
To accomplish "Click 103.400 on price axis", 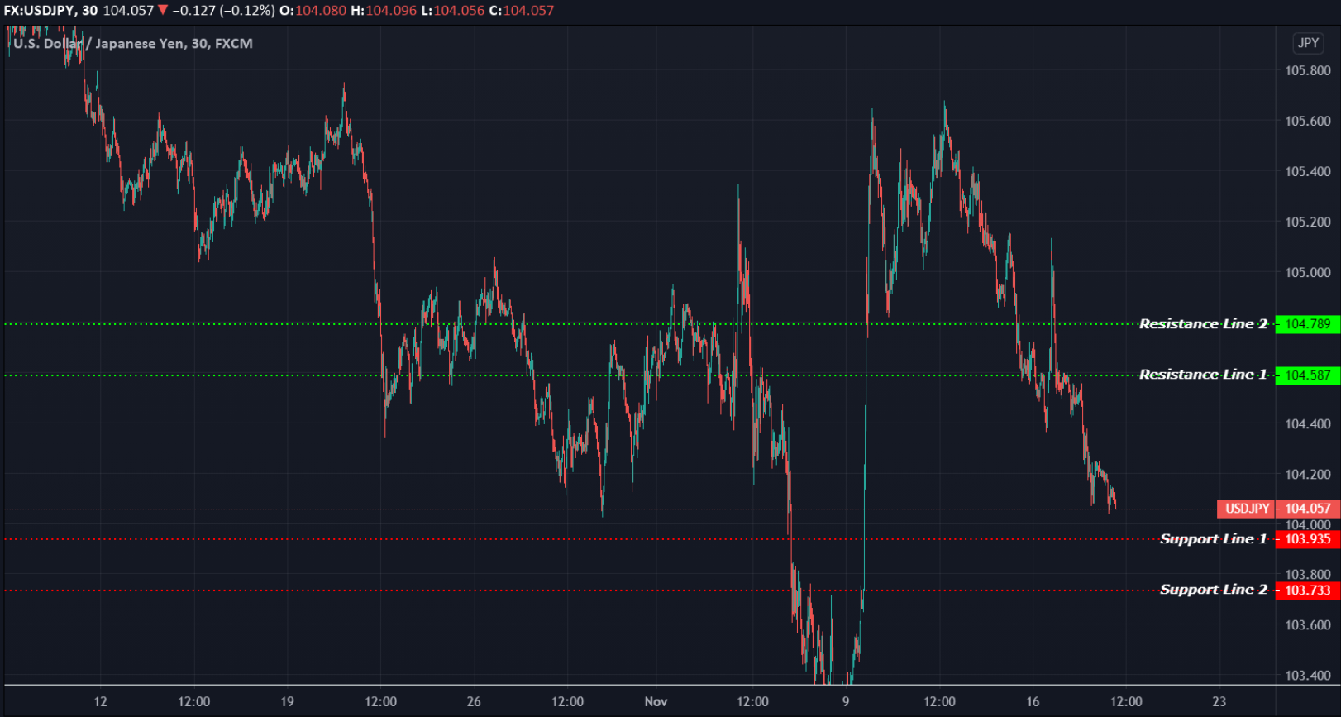I will tap(1308, 675).
